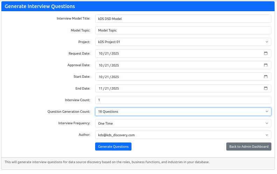Viewport: 277px width, 174px height.
Task: Expand the Project dropdown
Action: (183, 42)
